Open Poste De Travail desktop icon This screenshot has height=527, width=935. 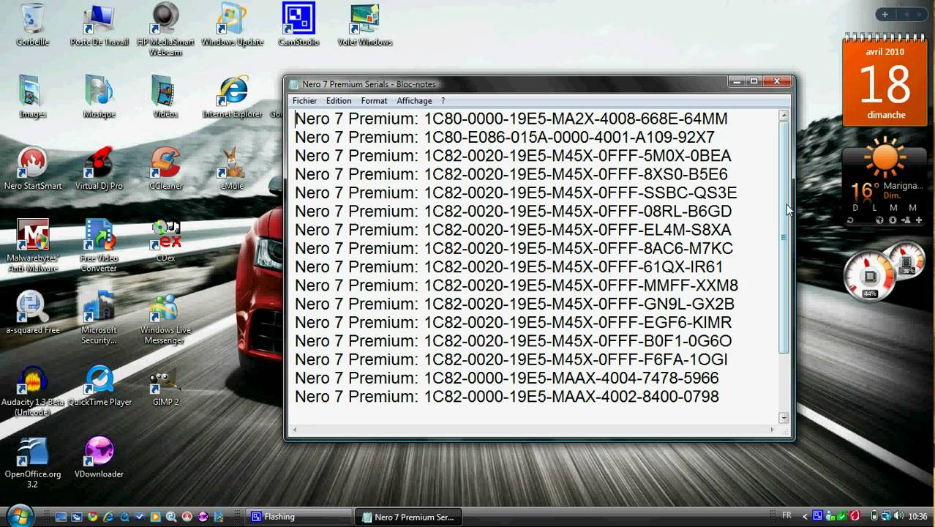click(99, 25)
